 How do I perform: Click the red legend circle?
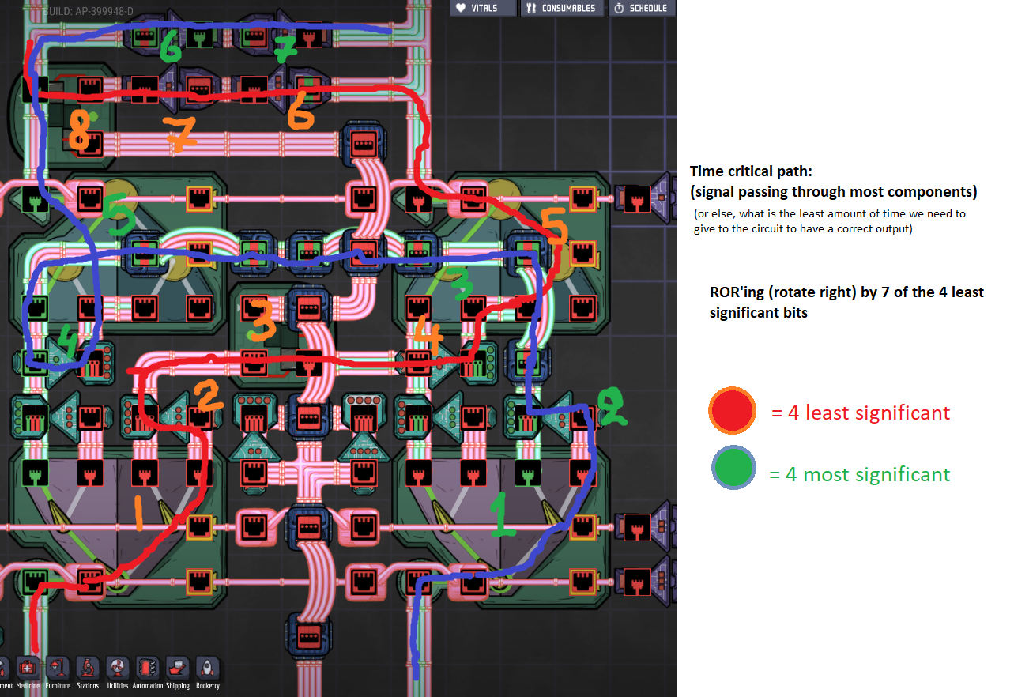(x=732, y=411)
